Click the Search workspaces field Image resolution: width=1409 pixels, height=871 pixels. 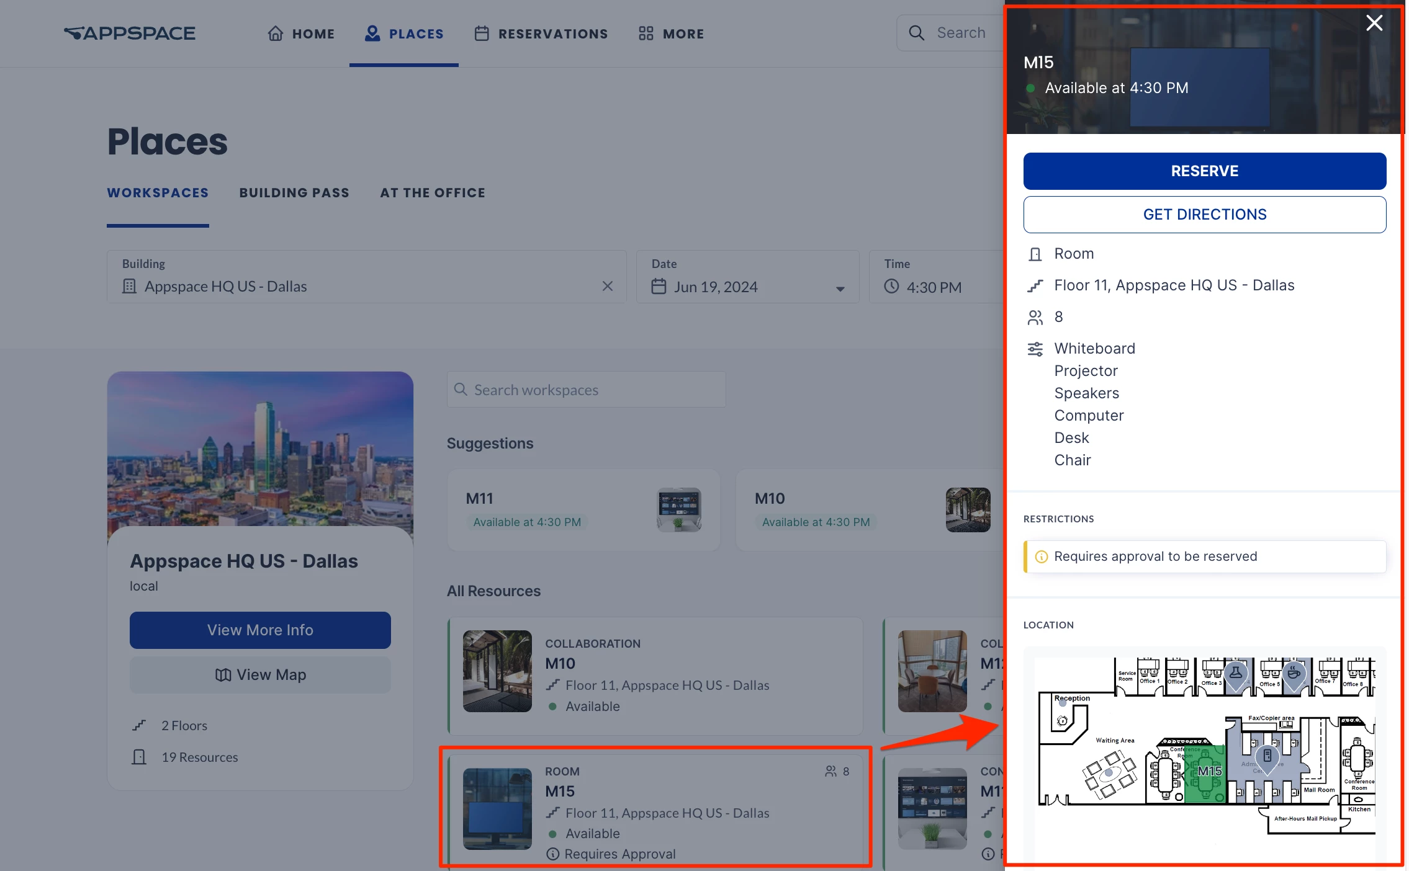point(586,390)
